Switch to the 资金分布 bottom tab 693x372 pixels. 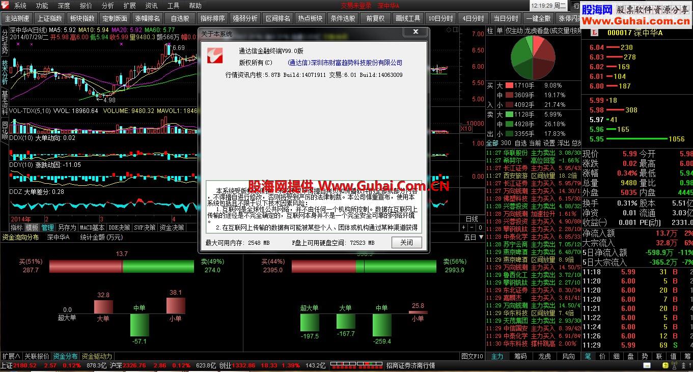pos(65,356)
